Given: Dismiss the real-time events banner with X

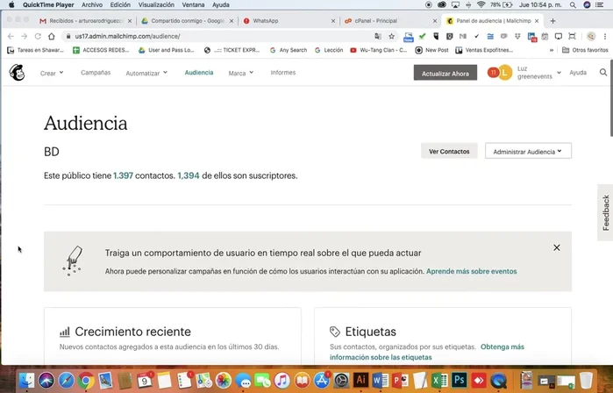Looking at the screenshot, I should pyautogui.click(x=557, y=247).
